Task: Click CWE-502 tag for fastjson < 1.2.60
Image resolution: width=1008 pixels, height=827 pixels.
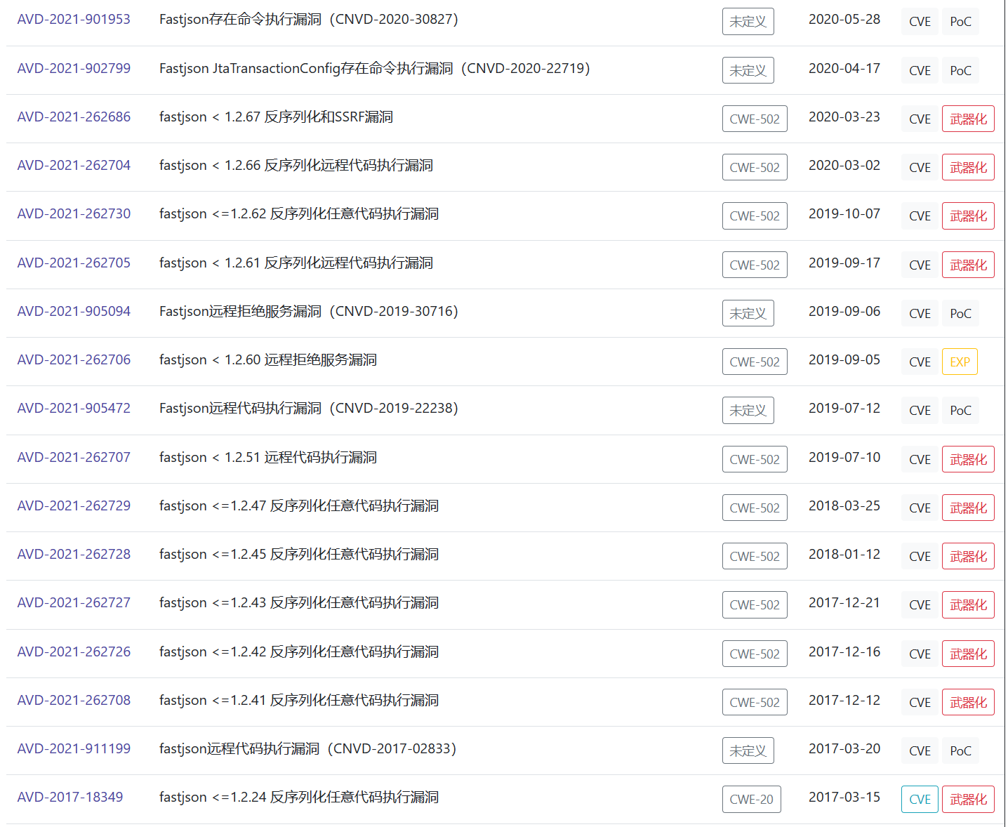Action: pos(755,362)
